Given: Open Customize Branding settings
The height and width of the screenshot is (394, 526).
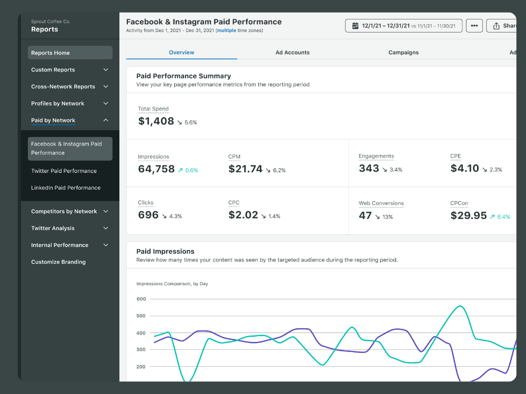Looking at the screenshot, I should 58,262.
